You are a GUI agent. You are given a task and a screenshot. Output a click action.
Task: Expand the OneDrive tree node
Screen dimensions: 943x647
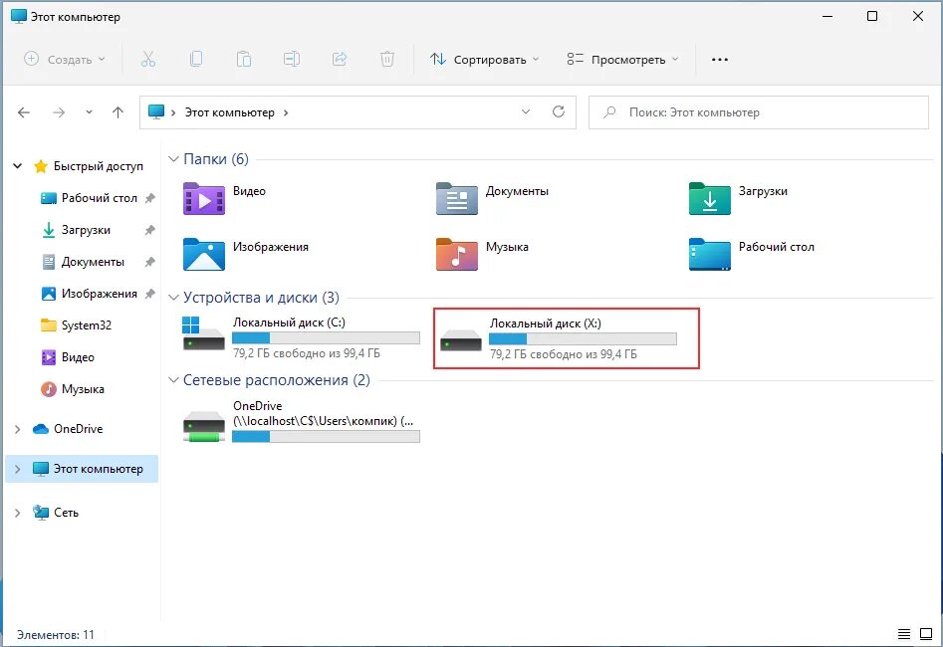tap(18, 429)
